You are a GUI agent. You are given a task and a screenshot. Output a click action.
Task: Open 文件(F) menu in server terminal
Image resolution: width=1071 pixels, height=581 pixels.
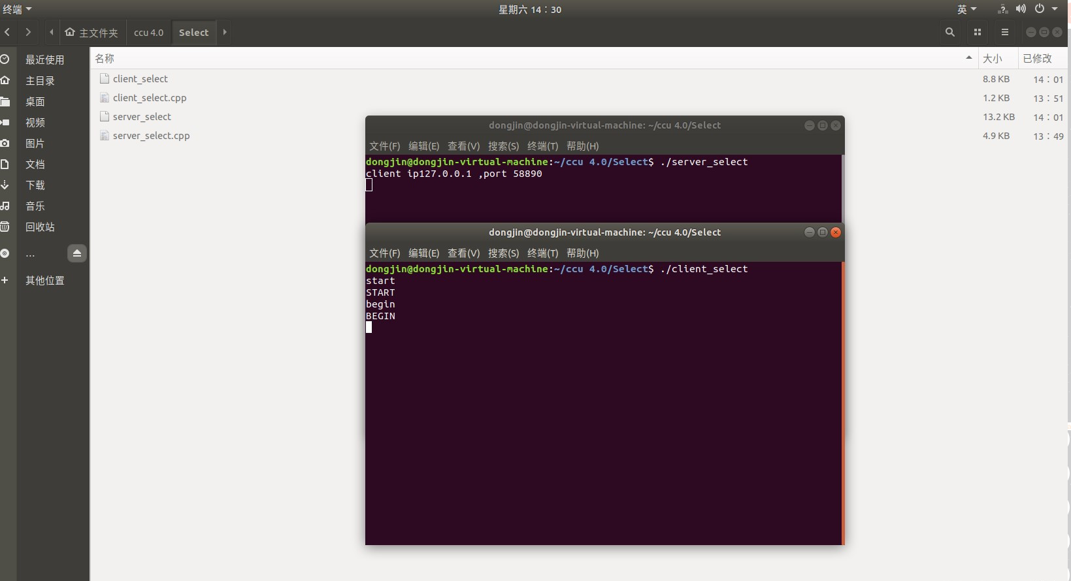[384, 146]
